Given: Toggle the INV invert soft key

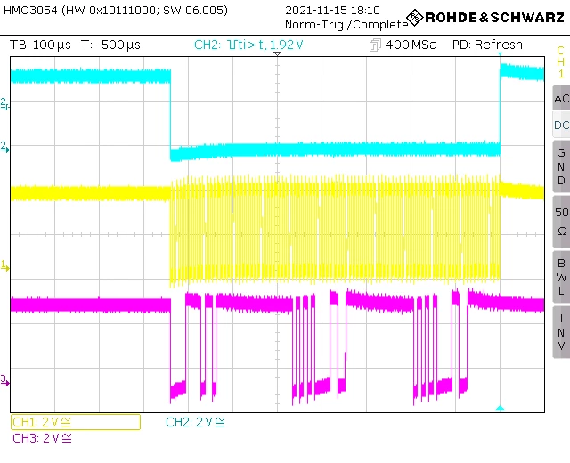Looking at the screenshot, I should 561,332.
